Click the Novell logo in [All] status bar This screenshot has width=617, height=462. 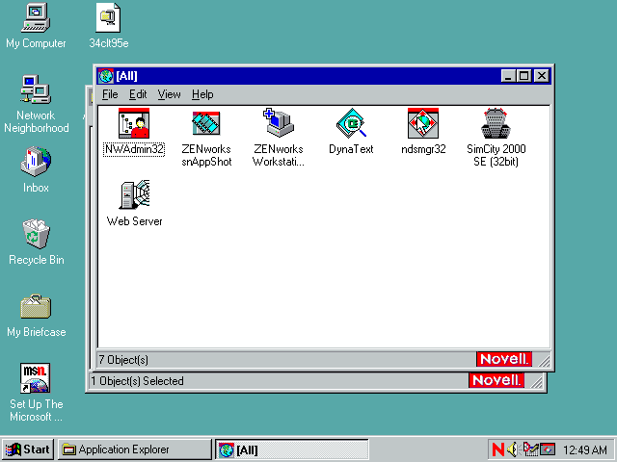click(504, 359)
